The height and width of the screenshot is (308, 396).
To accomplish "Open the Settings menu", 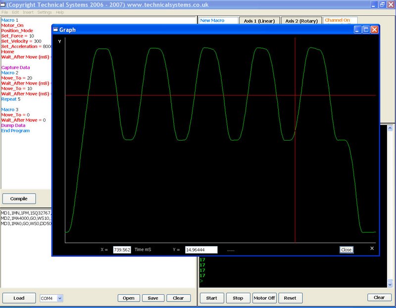I will (x=44, y=12).
